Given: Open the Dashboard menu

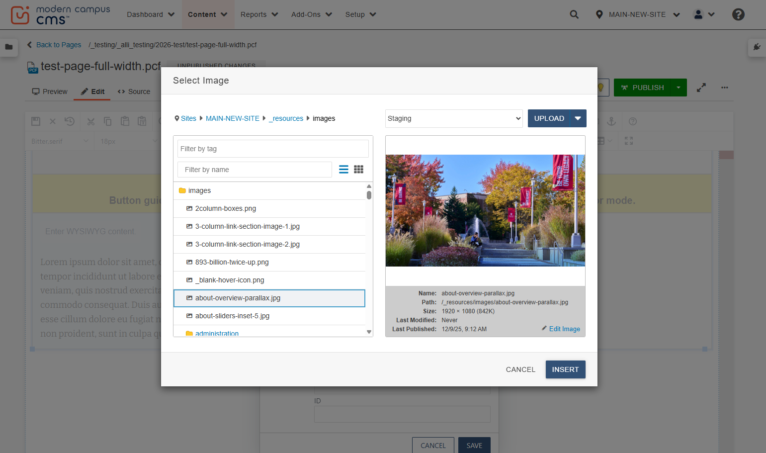Looking at the screenshot, I should [151, 14].
